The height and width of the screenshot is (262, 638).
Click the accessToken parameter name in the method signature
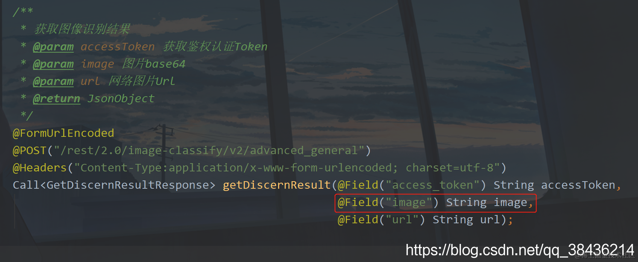(x=578, y=185)
